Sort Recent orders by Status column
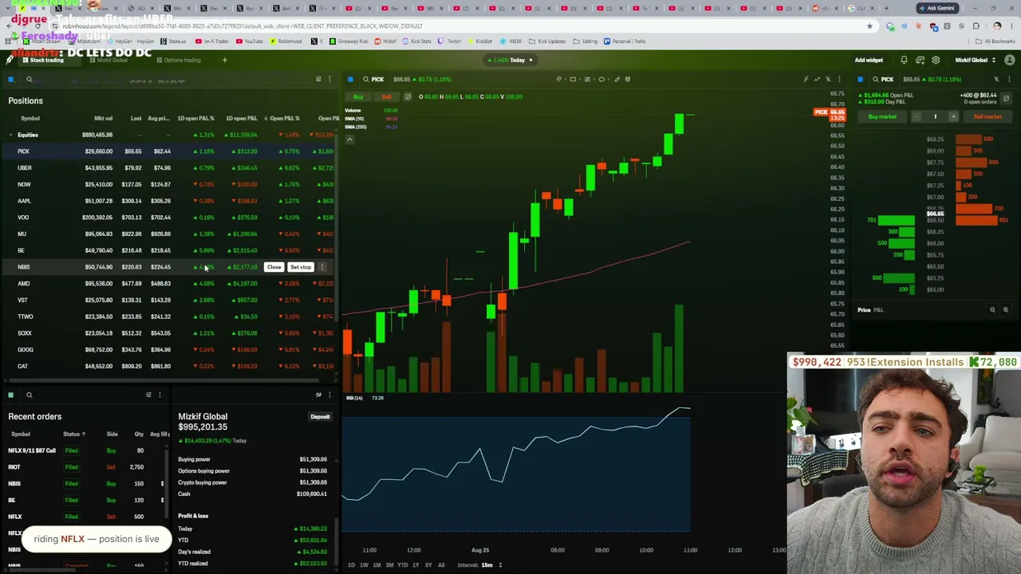1021x574 pixels. click(73, 434)
